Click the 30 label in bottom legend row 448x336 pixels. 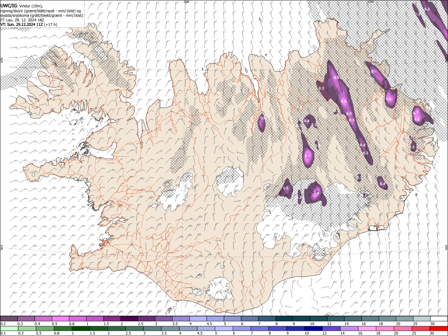pos(432,333)
